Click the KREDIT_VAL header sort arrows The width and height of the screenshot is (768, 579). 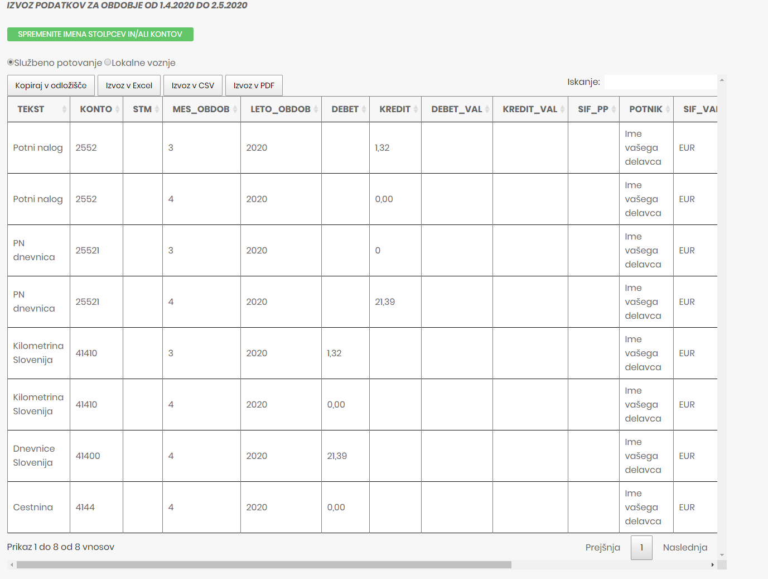click(x=562, y=109)
